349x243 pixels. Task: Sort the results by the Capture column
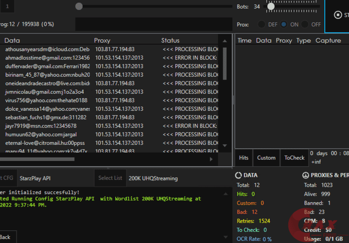(x=328, y=40)
